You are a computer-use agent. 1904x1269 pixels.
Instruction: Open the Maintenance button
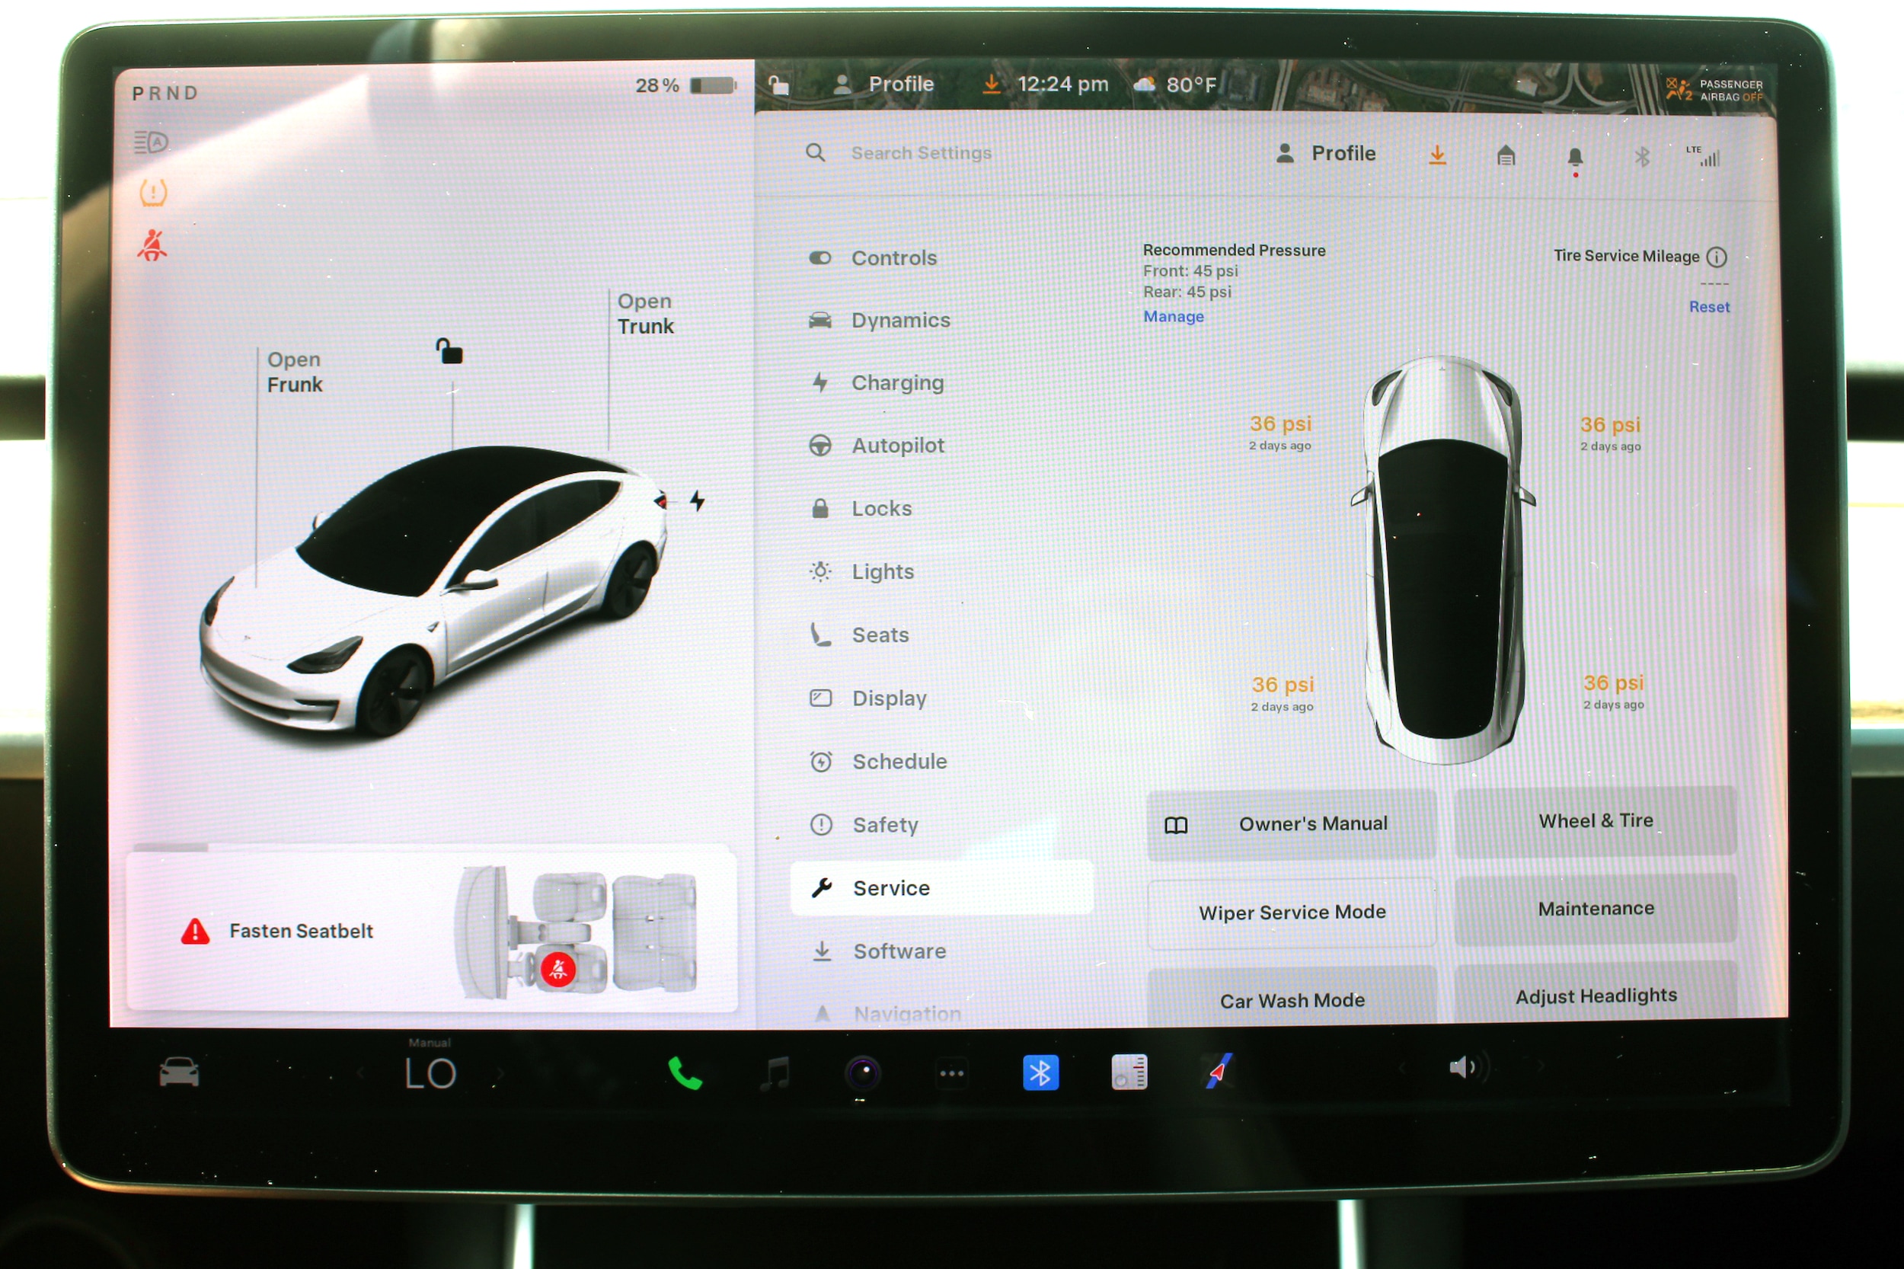(x=1596, y=909)
